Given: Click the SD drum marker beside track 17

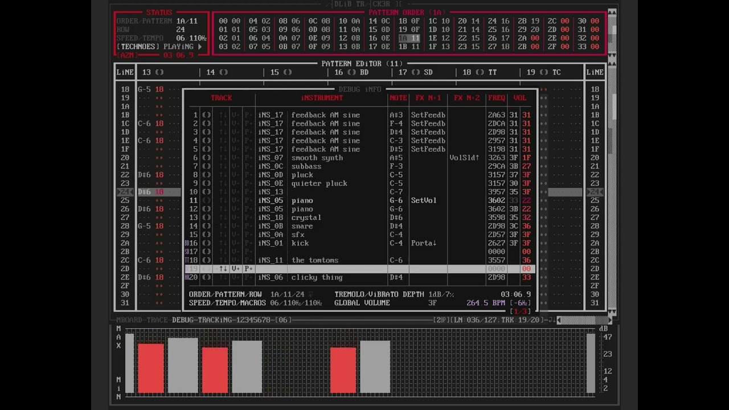Looking at the screenshot, I should click(187, 252).
